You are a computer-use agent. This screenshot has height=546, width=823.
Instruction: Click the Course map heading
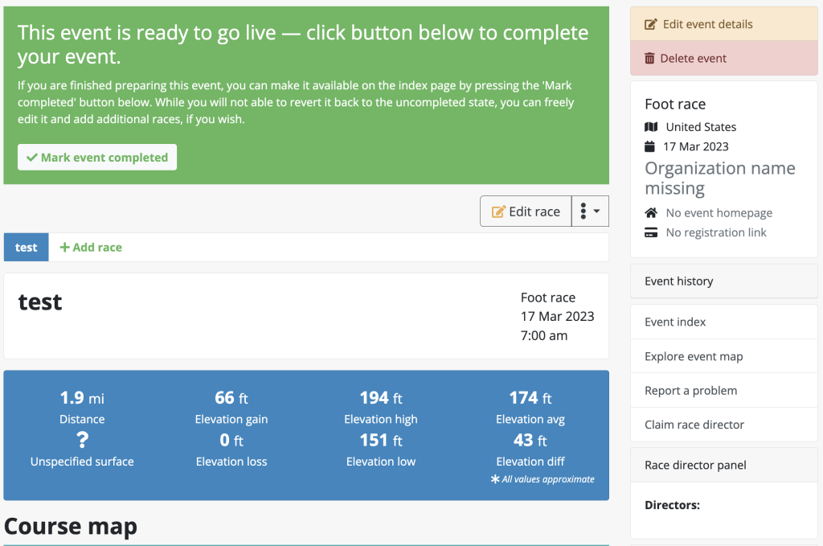tap(71, 526)
